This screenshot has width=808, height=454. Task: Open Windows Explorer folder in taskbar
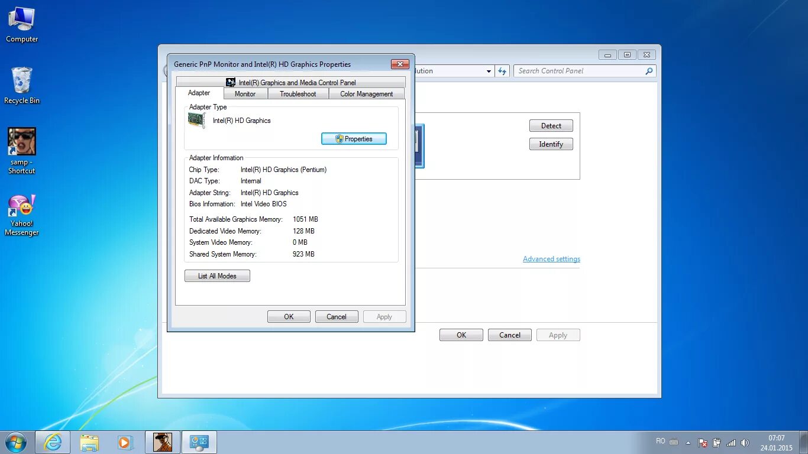(x=90, y=442)
